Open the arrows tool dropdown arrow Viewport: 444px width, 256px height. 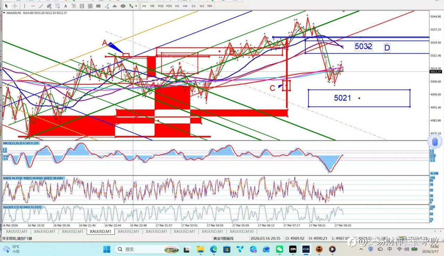tap(136, 6)
